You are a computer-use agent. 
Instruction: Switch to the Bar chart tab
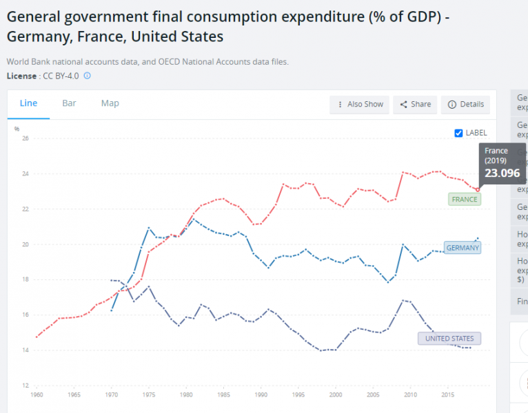point(69,103)
